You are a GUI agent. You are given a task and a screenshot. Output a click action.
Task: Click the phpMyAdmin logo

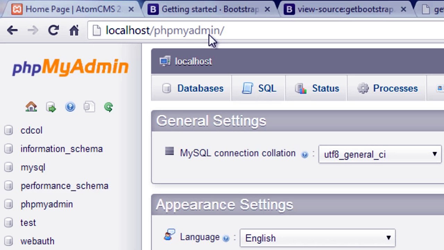click(x=70, y=67)
